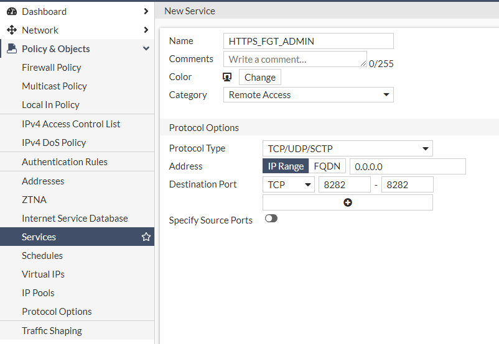This screenshot has width=499, height=344.
Task: Click the Dashboard gauge icon
Action: 12,11
